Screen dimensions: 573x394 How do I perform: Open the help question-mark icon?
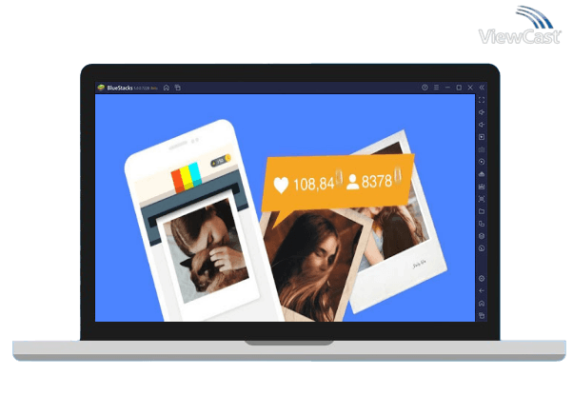coord(425,88)
